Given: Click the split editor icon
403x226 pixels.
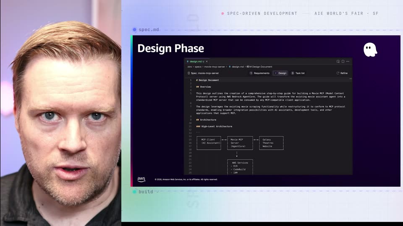Looking at the screenshot, I should tap(343, 62).
